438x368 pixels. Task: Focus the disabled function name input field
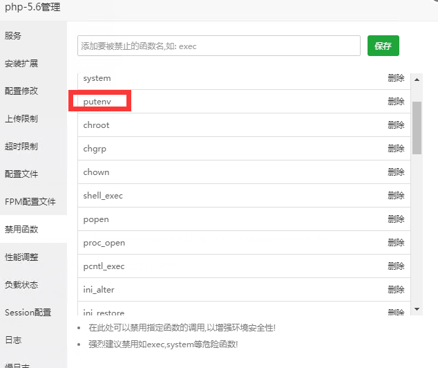tap(218, 46)
